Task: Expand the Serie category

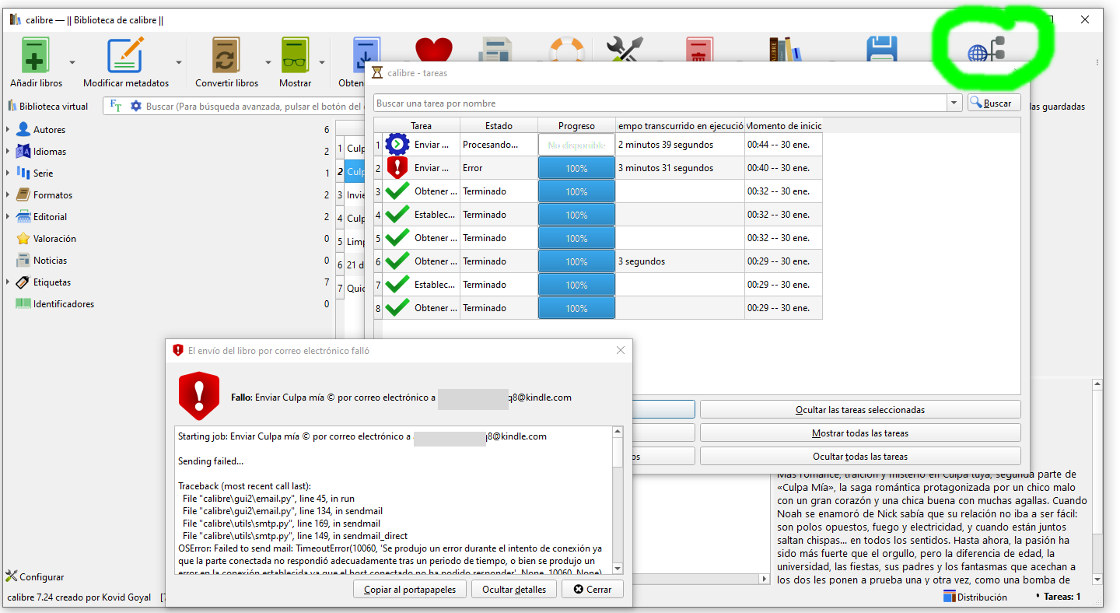Action: [x=9, y=173]
